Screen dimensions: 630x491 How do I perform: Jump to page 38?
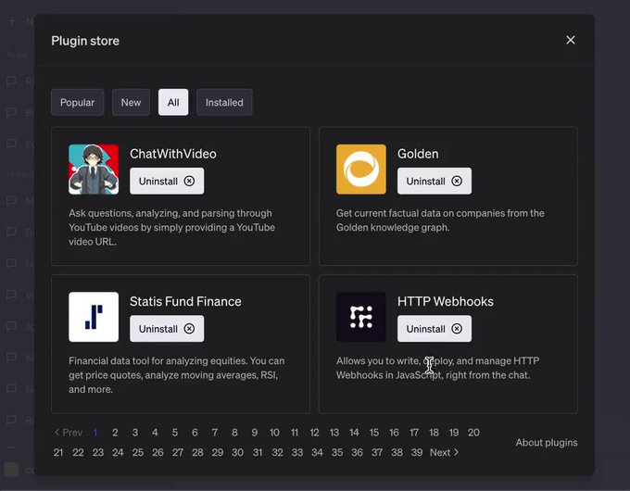pos(397,452)
